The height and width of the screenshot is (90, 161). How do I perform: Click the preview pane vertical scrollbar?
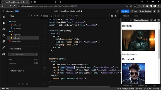point(159,44)
